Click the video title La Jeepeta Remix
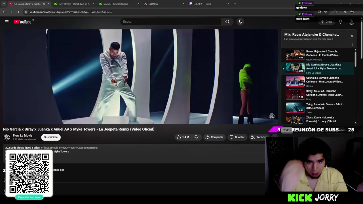 tap(79, 129)
